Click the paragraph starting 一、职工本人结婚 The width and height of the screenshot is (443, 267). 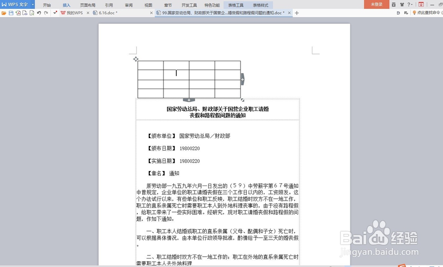(218, 238)
